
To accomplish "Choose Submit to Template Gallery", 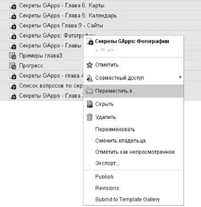I will point(134,199).
